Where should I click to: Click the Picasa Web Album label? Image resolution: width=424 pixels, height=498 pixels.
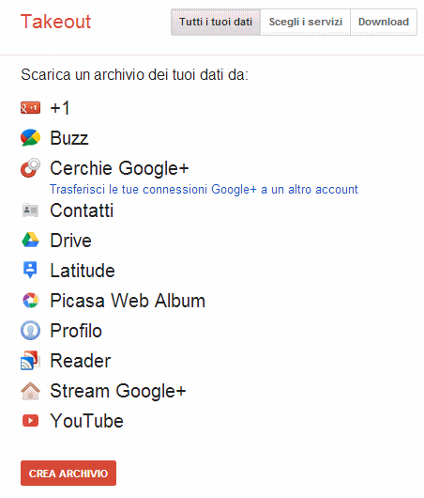coord(128,301)
